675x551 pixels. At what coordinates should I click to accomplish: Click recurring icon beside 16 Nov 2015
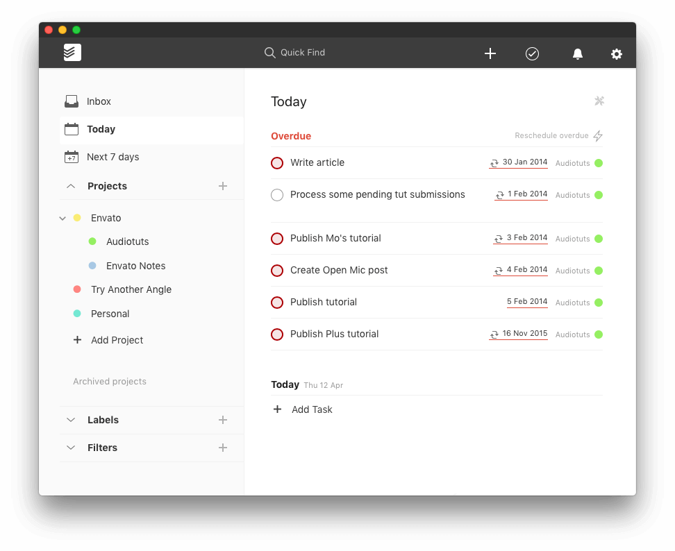494,334
